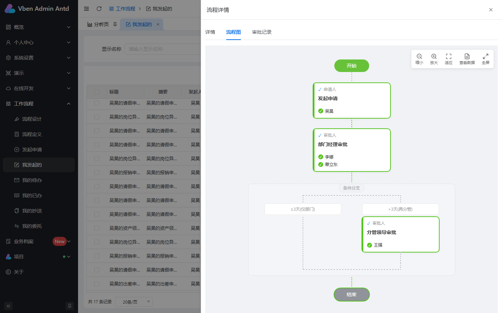Collapse the sidebar with double-chevron icon
Viewport: 502px width, 313px height.
(8, 306)
